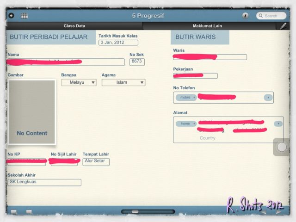The image size is (296, 222).
Task: Open the table grid view icon
Action: tap(24, 16)
